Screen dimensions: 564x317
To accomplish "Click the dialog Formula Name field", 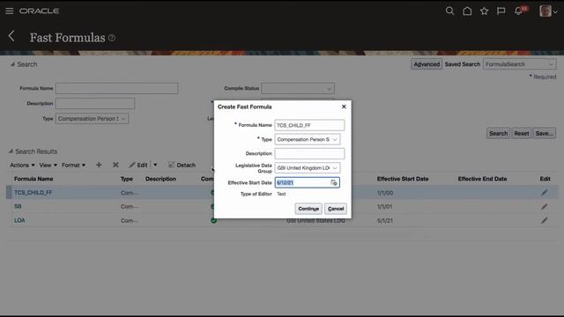I will pyautogui.click(x=309, y=125).
